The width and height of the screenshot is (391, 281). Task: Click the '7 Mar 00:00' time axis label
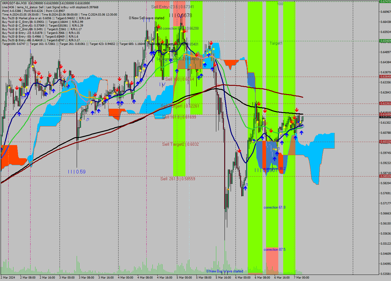coord(301,278)
